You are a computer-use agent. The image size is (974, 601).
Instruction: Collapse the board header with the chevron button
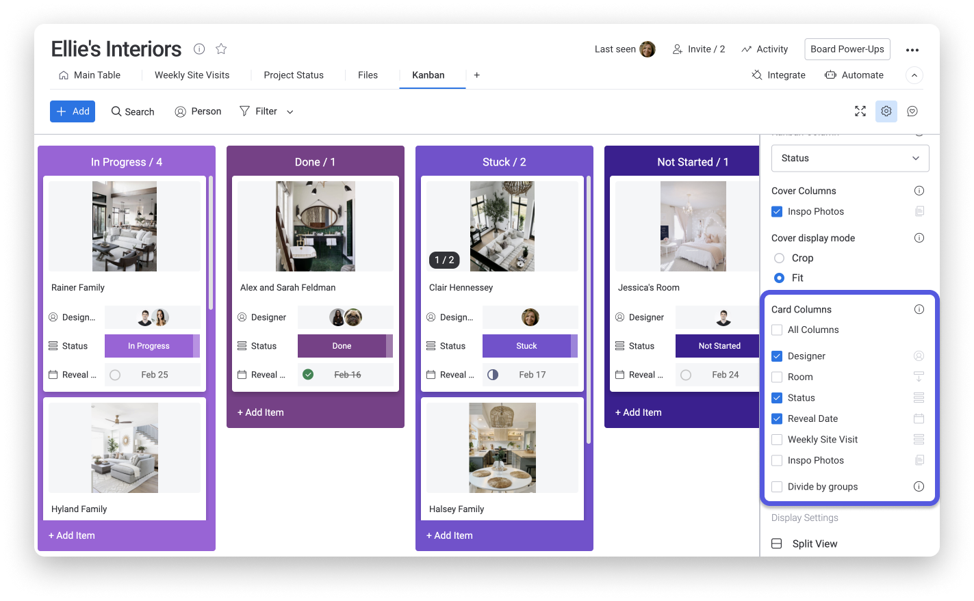pyautogui.click(x=914, y=75)
